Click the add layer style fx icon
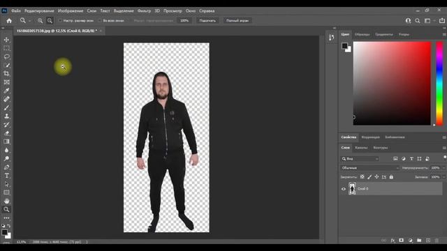This screenshot has height=251, width=447. pyautogui.click(x=393, y=241)
